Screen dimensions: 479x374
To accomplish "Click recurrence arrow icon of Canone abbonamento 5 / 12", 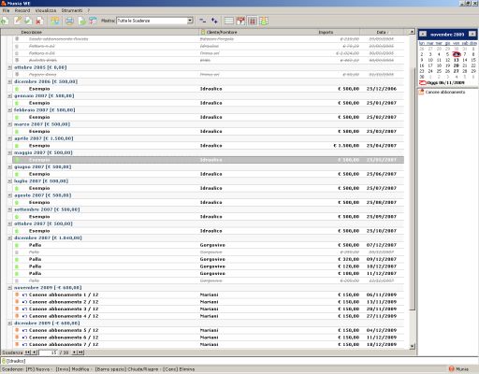I will pos(25,330).
